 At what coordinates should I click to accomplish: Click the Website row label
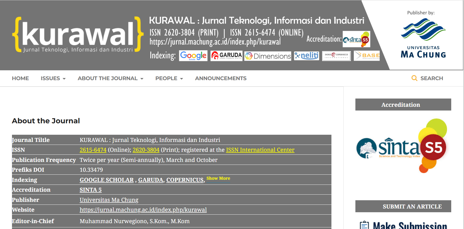[x=23, y=210]
